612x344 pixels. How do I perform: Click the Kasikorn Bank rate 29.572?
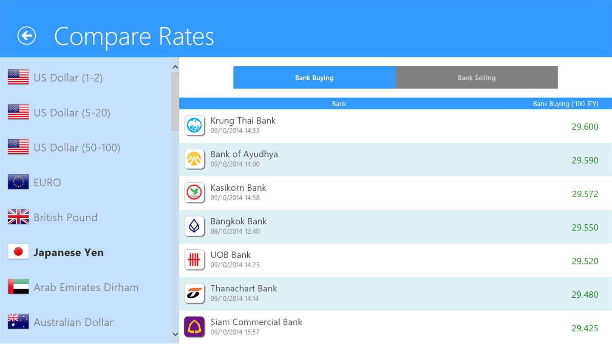pyautogui.click(x=585, y=194)
